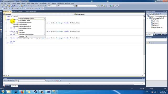Select Common tab in IntelliSense popup
The height and width of the screenshot is (94, 168).
[21, 36]
